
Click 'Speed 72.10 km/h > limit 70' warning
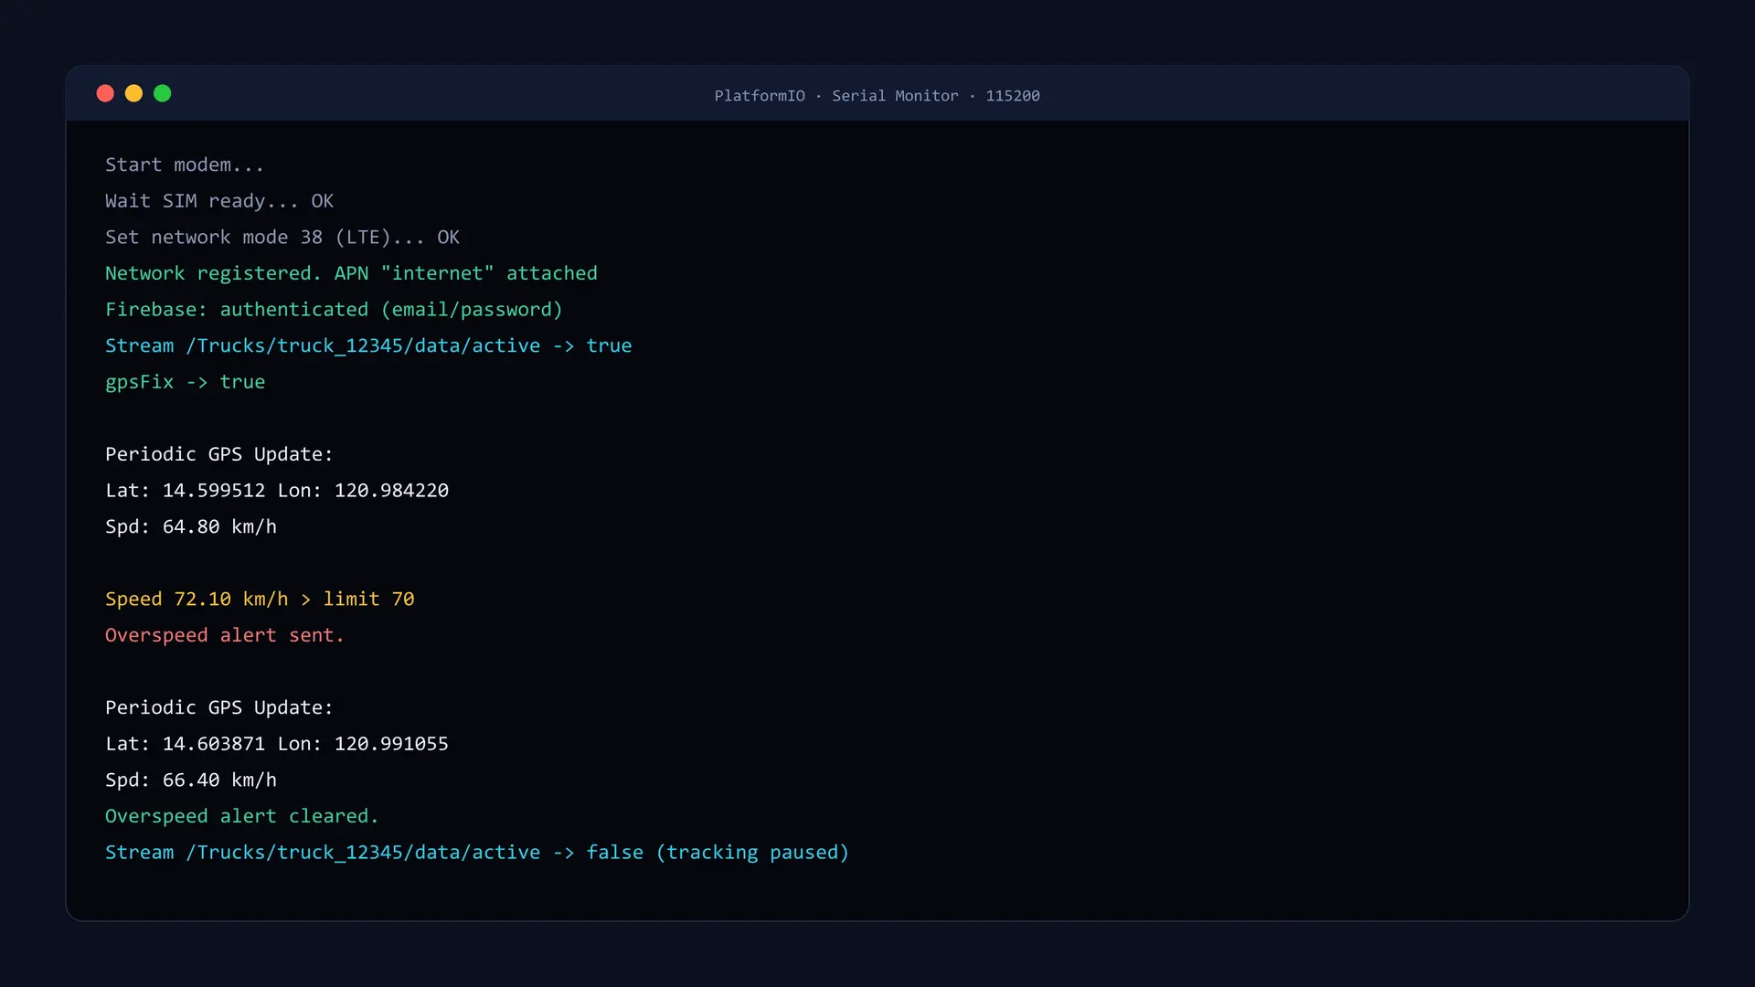click(x=260, y=600)
